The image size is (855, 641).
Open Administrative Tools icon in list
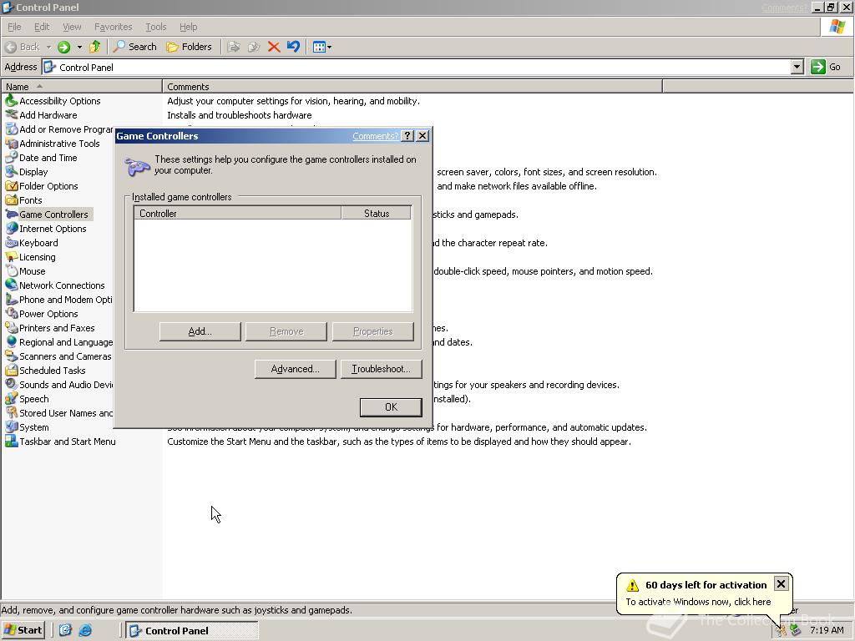[12, 144]
